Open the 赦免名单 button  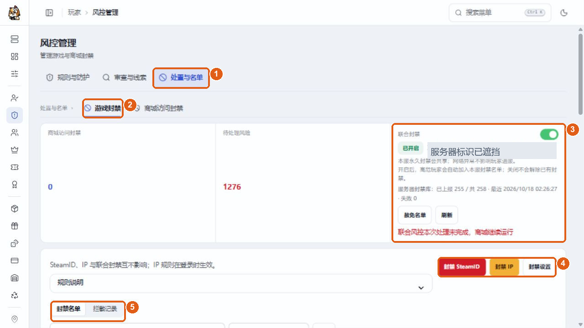pyautogui.click(x=415, y=215)
